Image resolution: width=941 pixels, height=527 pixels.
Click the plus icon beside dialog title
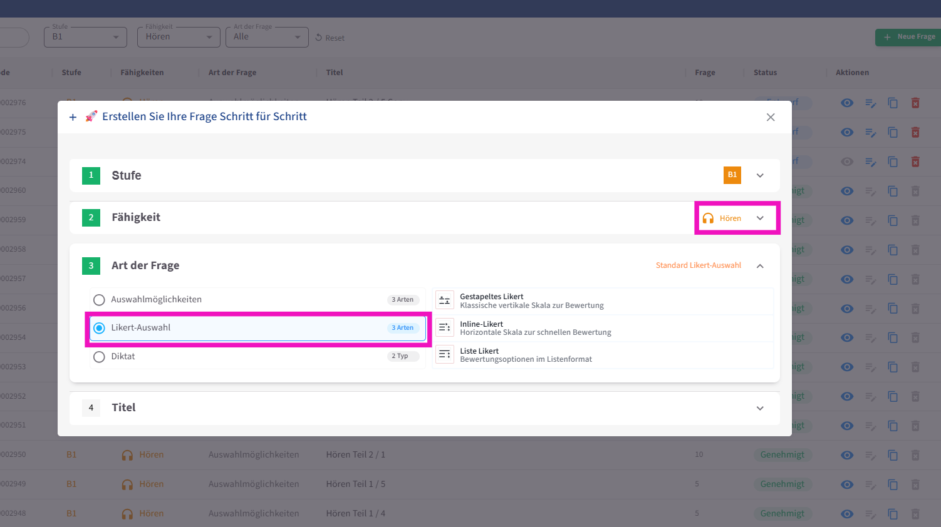coord(73,117)
